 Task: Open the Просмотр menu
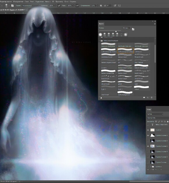point(59,1)
